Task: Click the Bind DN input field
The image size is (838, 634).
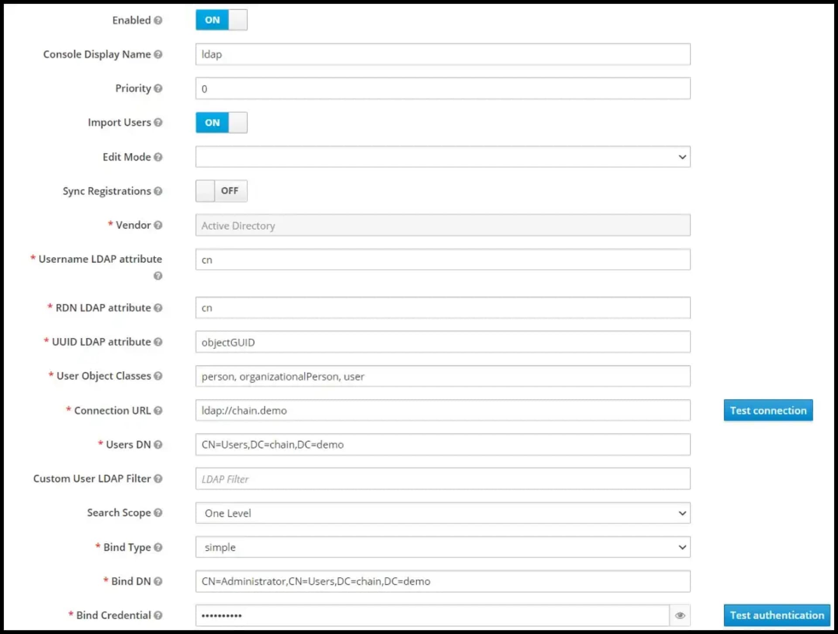Action: point(443,581)
